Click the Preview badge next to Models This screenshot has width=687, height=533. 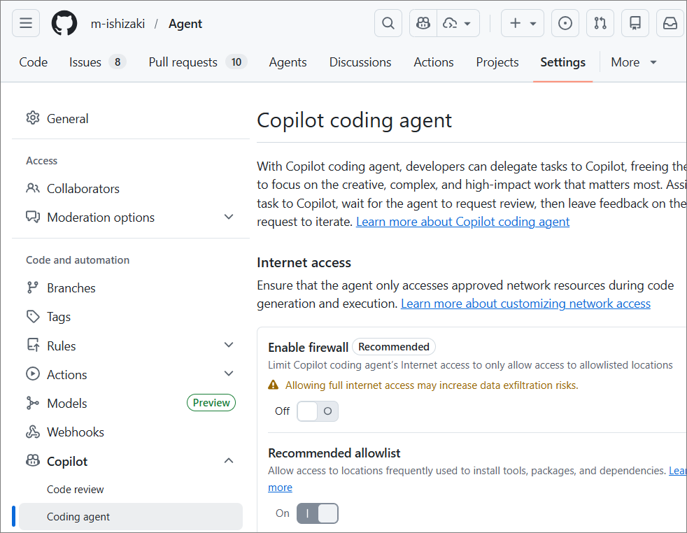point(211,403)
